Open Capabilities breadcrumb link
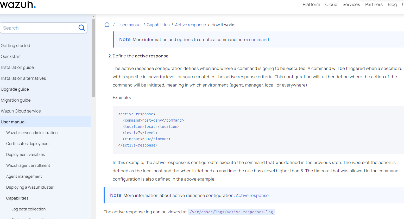404x219 pixels. point(158,25)
